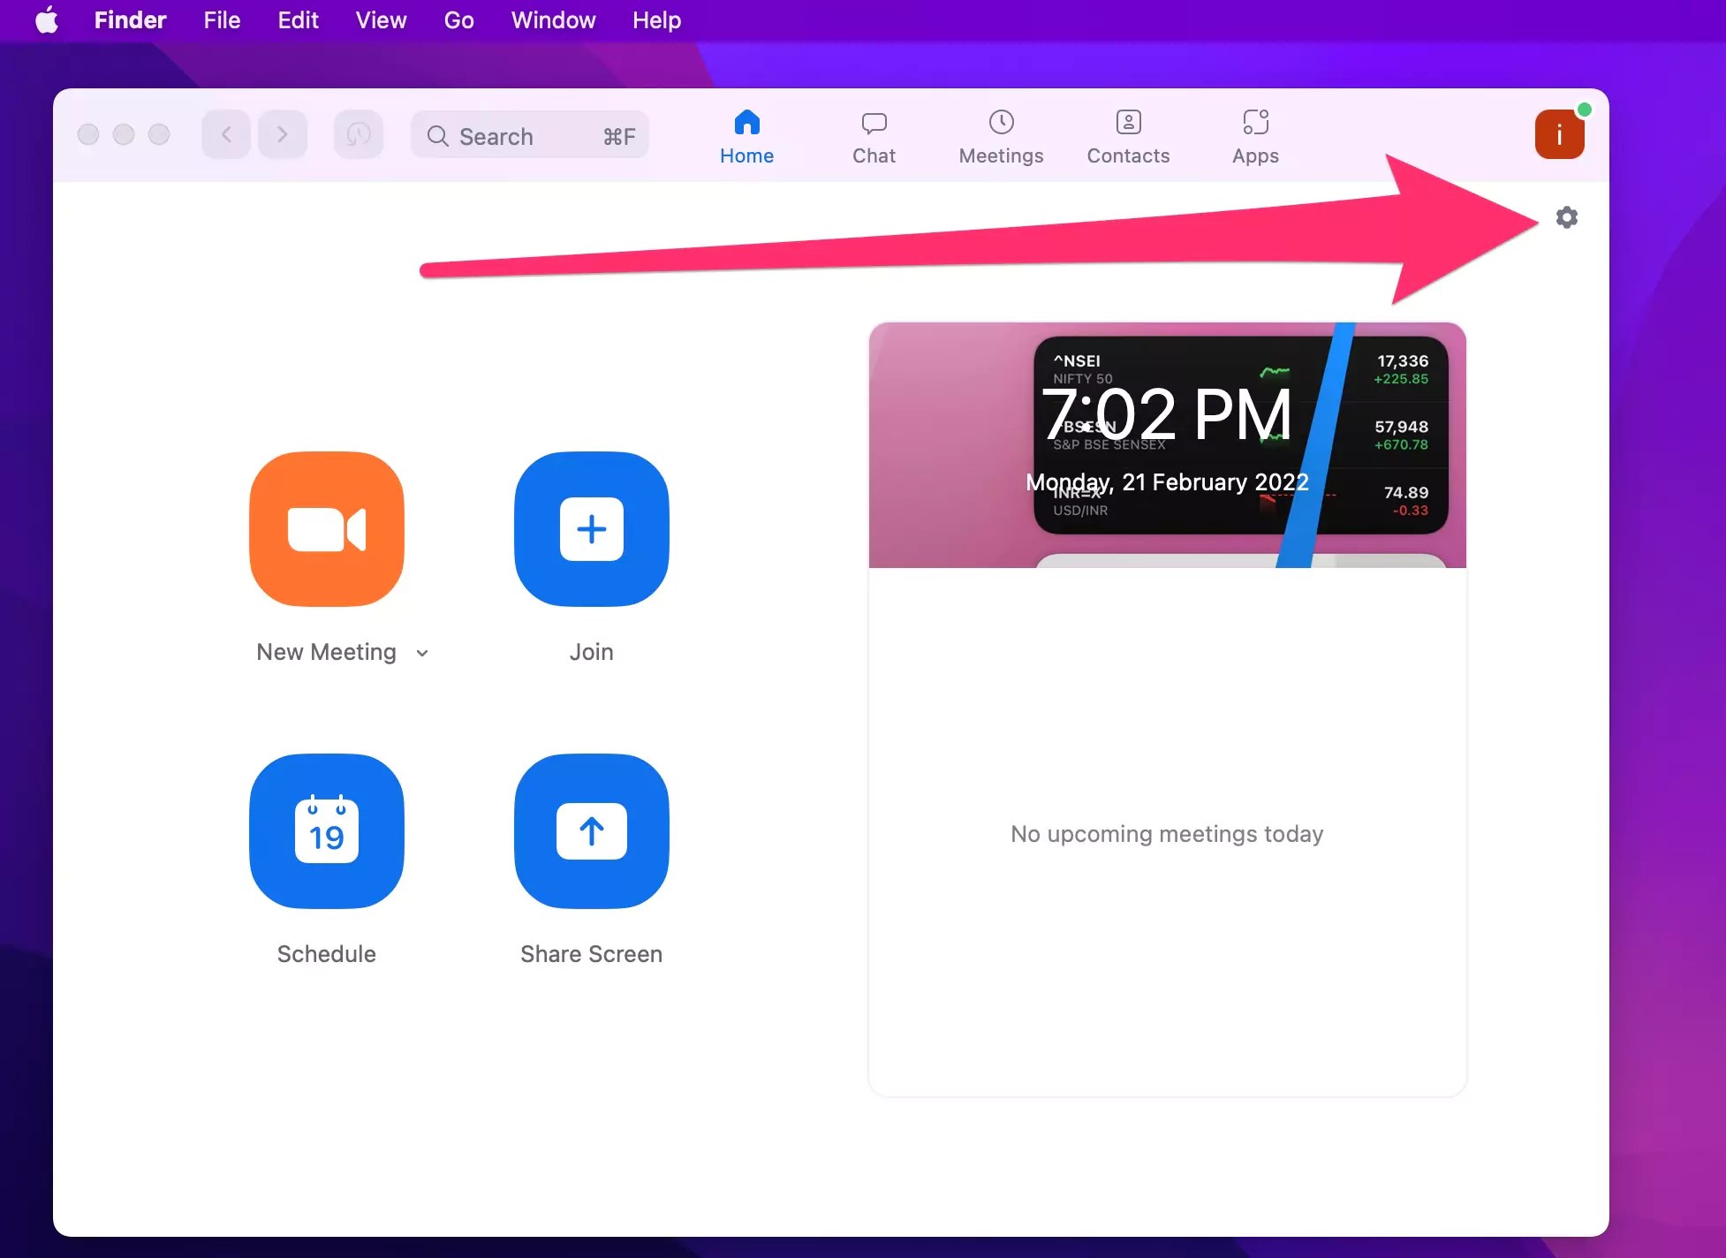Open the profile avatar in the top-right corner

(1560, 133)
